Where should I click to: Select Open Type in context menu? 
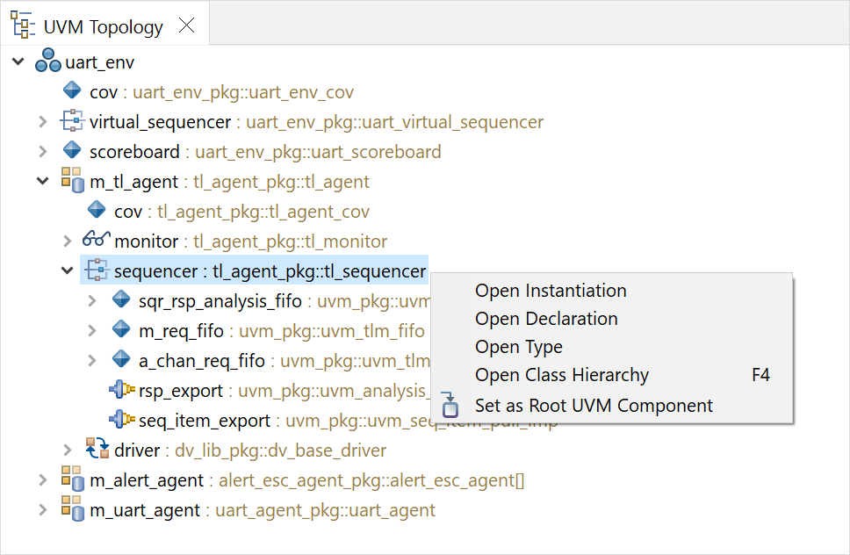pyautogui.click(x=519, y=347)
